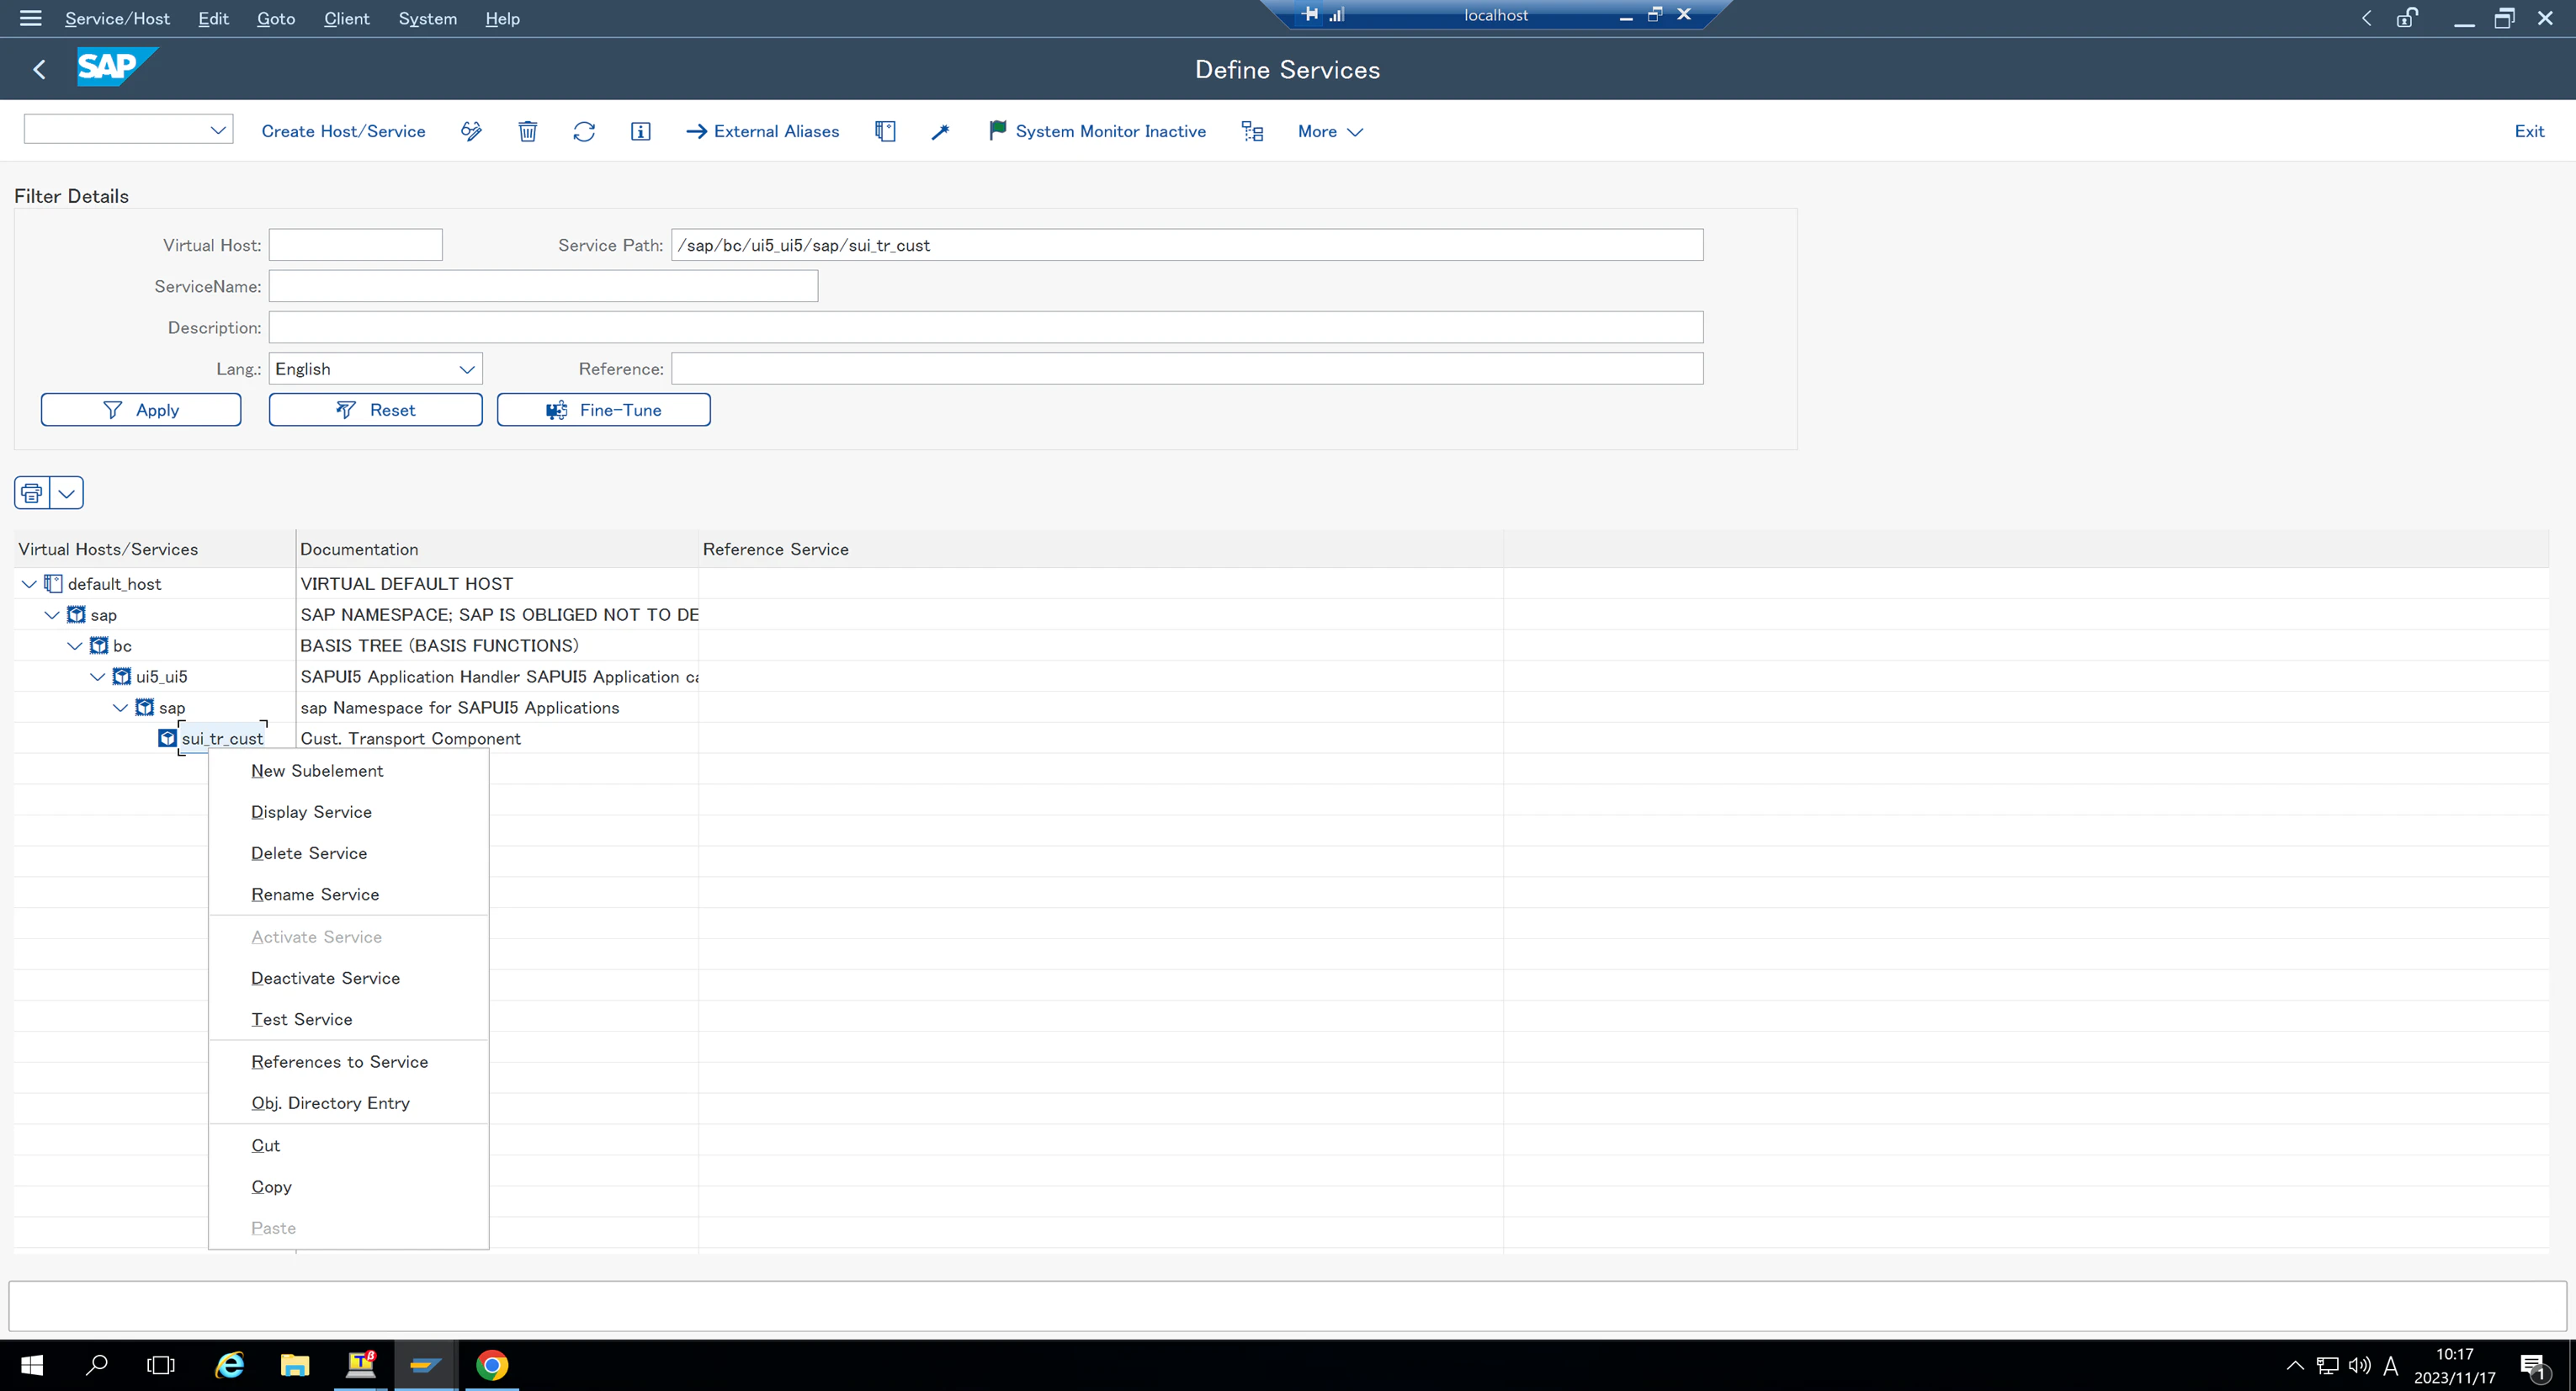Click the Description input field

point(985,327)
